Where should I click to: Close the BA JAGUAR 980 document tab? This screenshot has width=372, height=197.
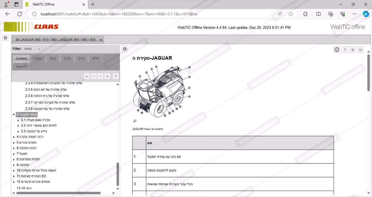[x=101, y=40]
